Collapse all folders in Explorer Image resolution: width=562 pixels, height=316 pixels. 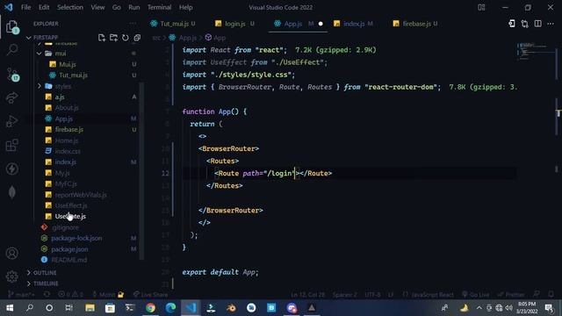point(137,38)
